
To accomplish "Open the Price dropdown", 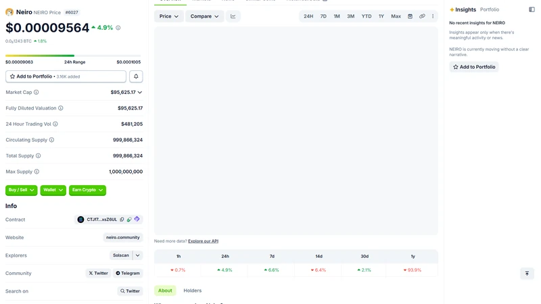I will click(168, 16).
